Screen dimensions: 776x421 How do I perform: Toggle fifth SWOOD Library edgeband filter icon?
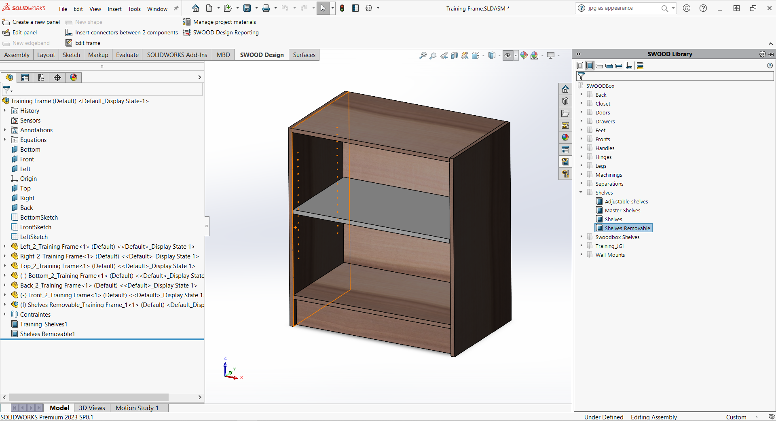pyautogui.click(x=619, y=66)
